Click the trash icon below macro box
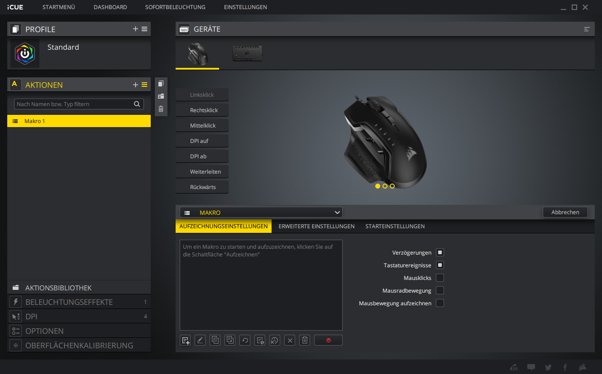 (x=305, y=340)
